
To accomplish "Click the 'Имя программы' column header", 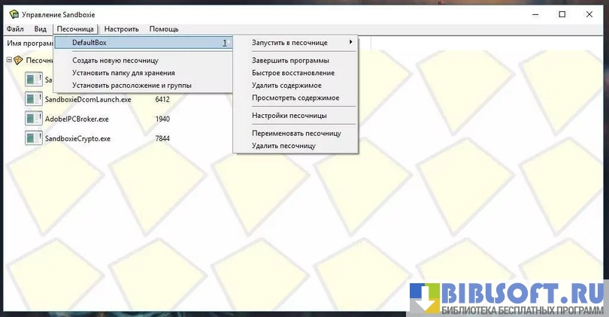I will 26,44.
